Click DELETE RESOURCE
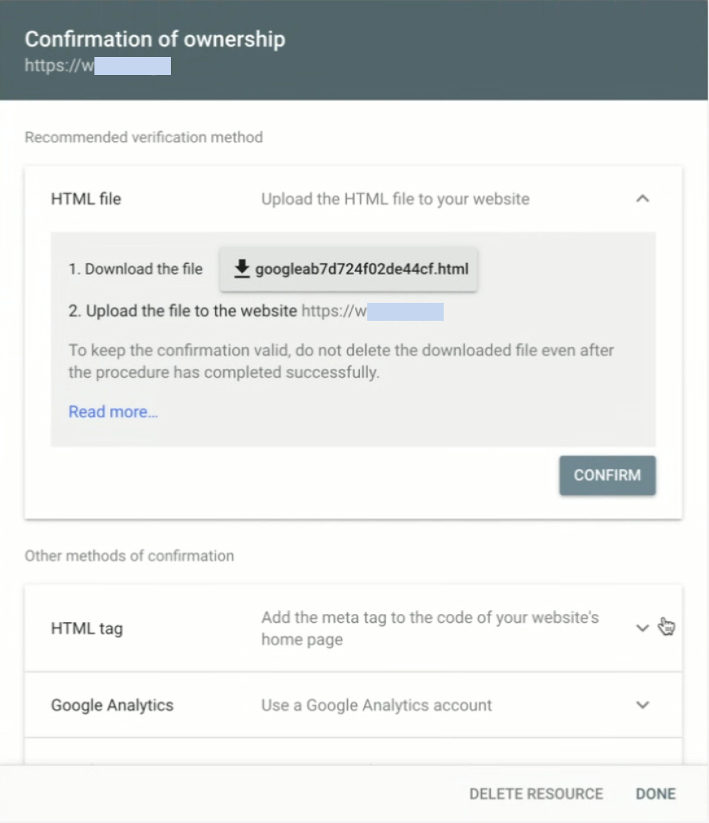This screenshot has height=823, width=709. click(x=536, y=794)
